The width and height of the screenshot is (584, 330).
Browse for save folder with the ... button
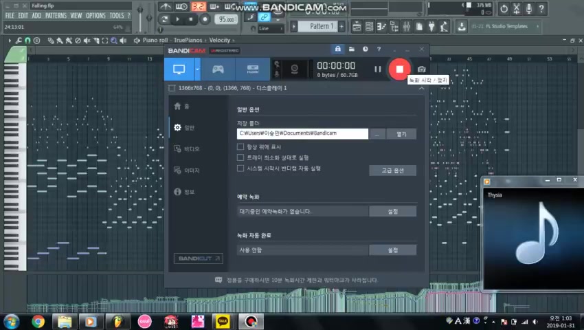pyautogui.click(x=377, y=134)
